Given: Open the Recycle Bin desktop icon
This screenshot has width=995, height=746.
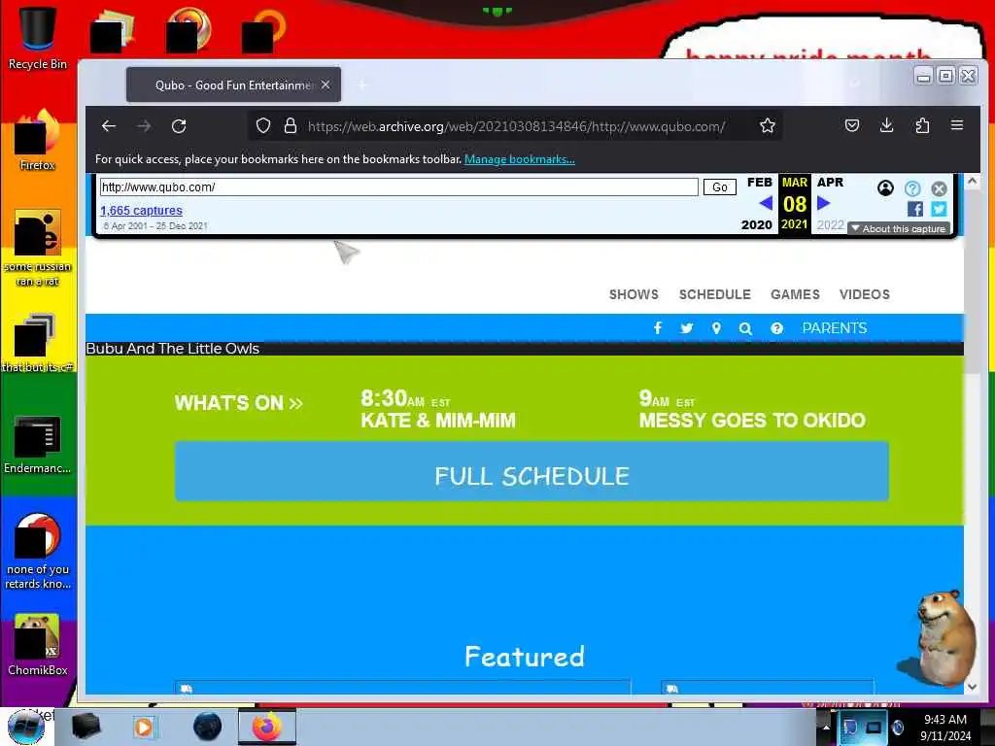Looking at the screenshot, I should (x=38, y=38).
